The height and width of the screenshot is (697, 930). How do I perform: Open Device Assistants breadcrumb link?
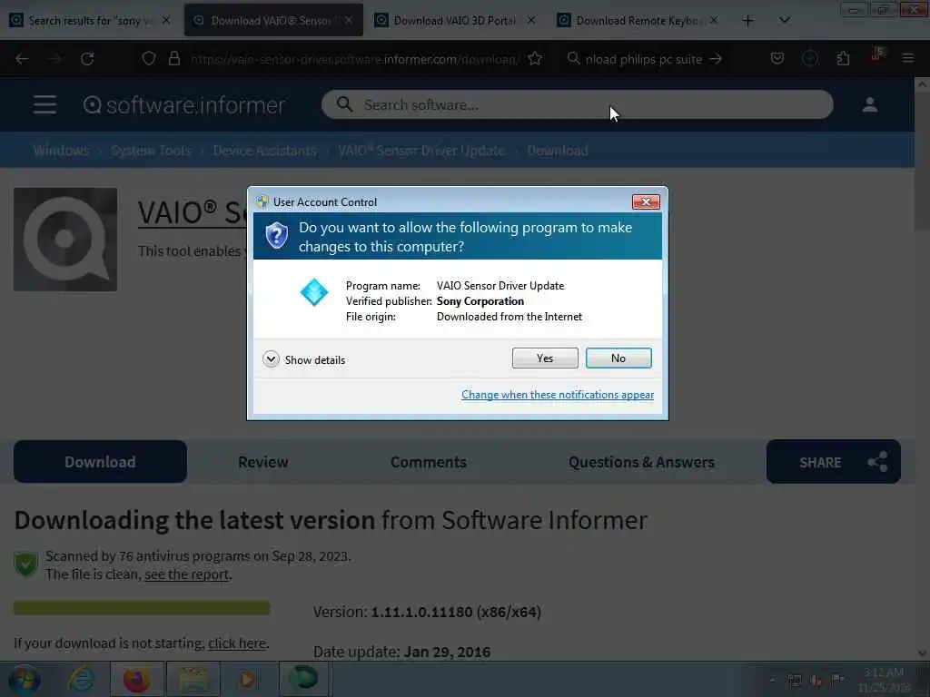click(x=264, y=151)
